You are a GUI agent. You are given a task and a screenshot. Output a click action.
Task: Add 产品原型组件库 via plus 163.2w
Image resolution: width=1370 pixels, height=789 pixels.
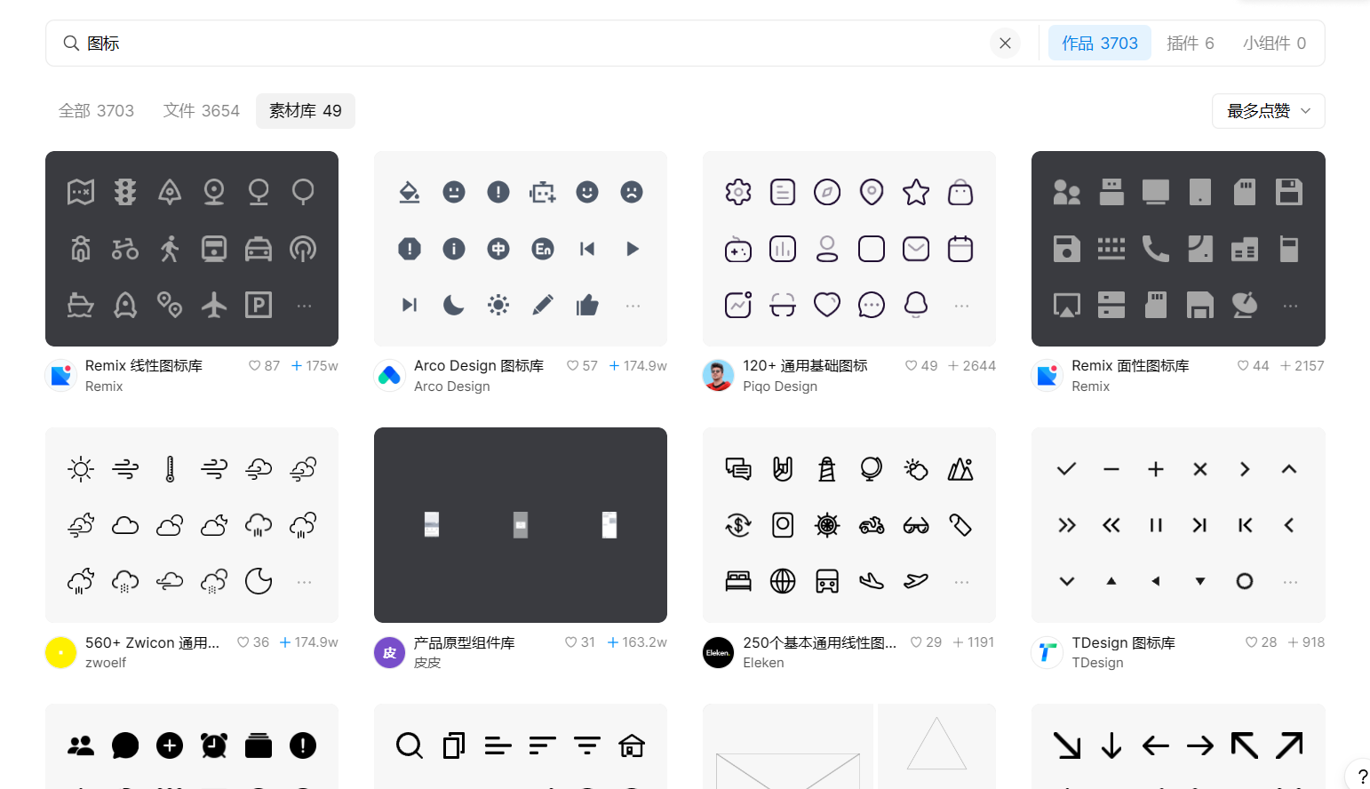pyautogui.click(x=637, y=642)
